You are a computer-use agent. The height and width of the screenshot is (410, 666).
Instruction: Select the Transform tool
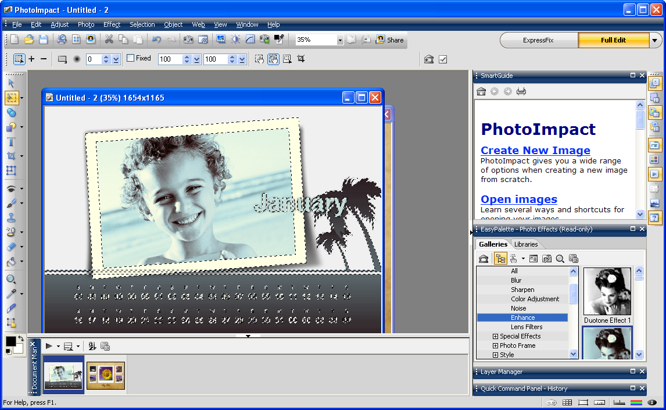(x=11, y=171)
